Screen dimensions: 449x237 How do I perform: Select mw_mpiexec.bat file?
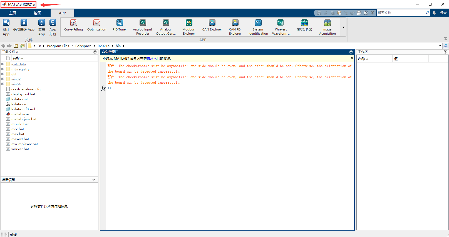click(24, 144)
